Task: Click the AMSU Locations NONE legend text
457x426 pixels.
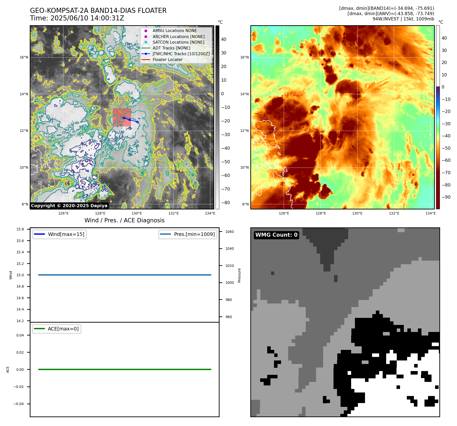Action: coord(175,31)
